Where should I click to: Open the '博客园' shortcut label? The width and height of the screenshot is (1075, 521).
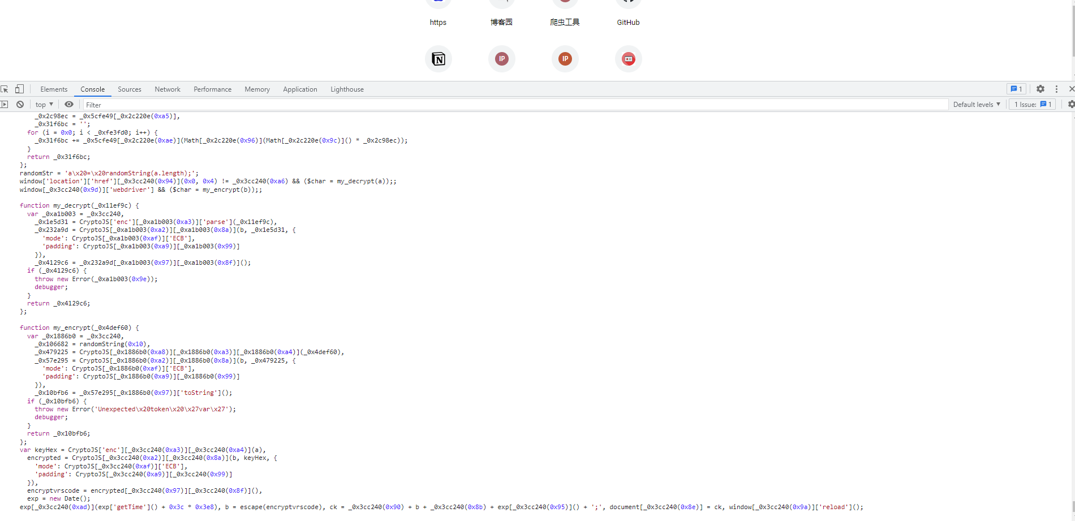(x=501, y=23)
